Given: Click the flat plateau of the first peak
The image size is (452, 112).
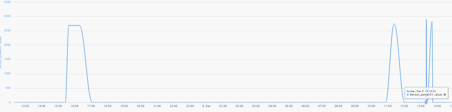Looking at the screenshot, I should point(74,25).
